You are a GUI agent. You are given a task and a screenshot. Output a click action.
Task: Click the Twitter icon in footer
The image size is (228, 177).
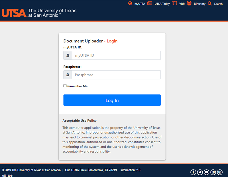(x=200, y=172)
